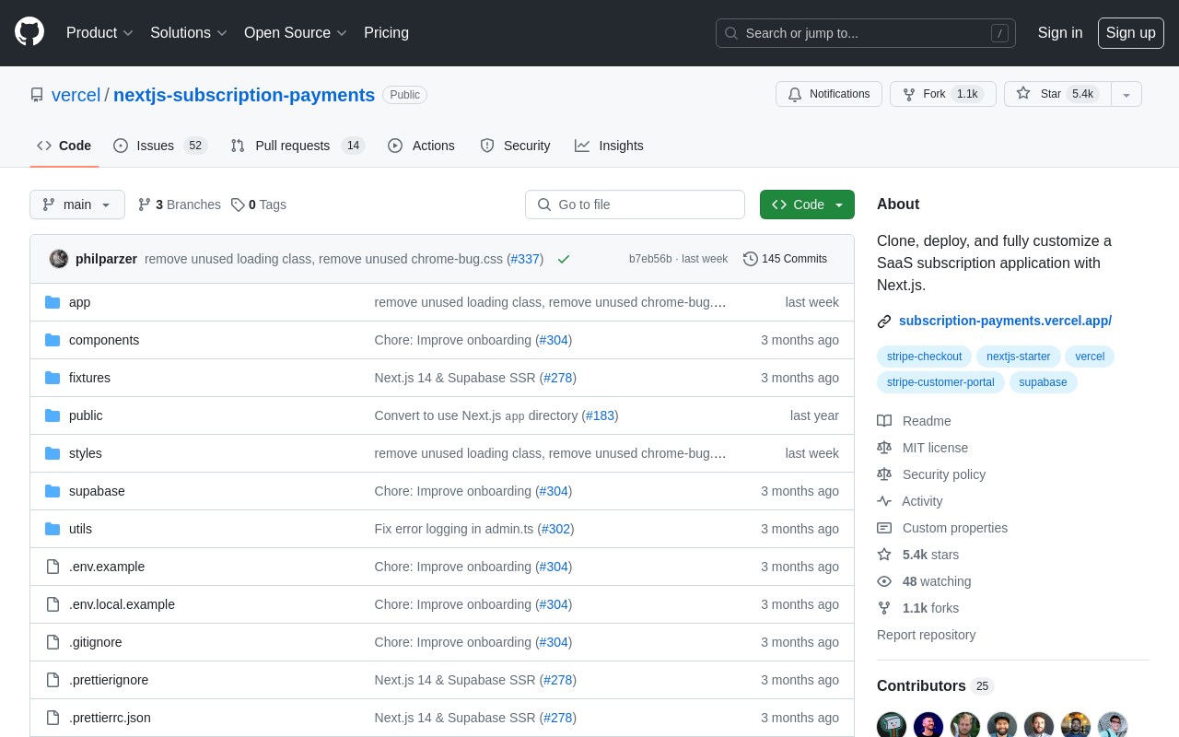Screen dimensions: 1179x737
Task: Open the Readme section
Action: coord(926,421)
